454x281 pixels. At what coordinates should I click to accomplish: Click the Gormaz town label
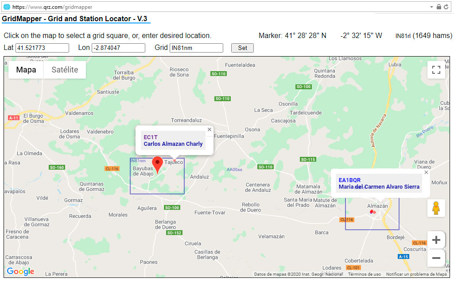click(x=73, y=200)
